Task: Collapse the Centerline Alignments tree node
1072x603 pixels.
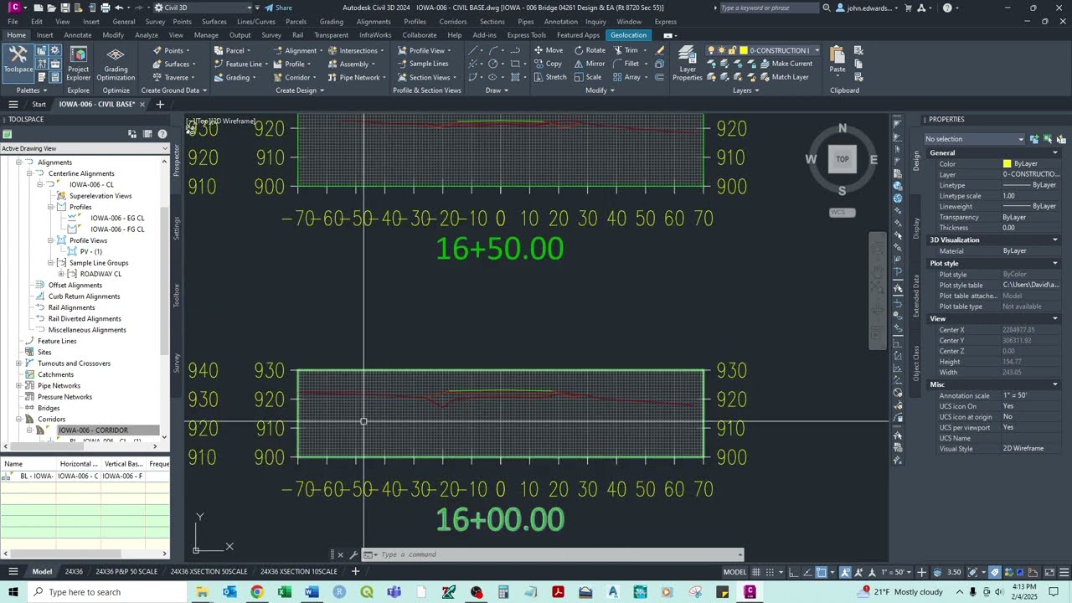Action: [28, 173]
